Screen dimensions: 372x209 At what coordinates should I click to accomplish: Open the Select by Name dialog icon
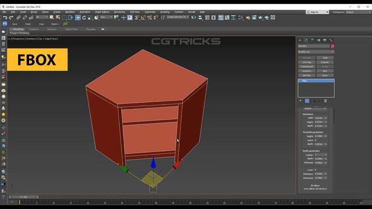58,17
